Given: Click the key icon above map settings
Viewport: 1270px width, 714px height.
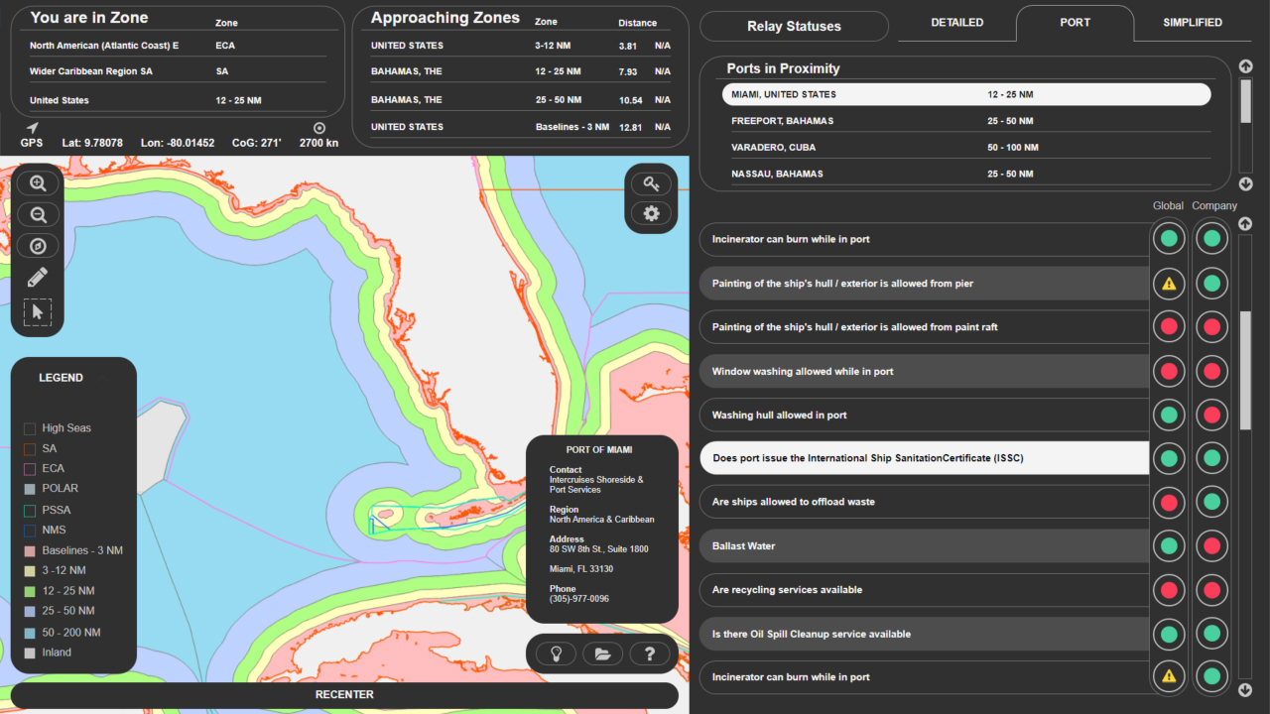Looking at the screenshot, I should point(651,183).
